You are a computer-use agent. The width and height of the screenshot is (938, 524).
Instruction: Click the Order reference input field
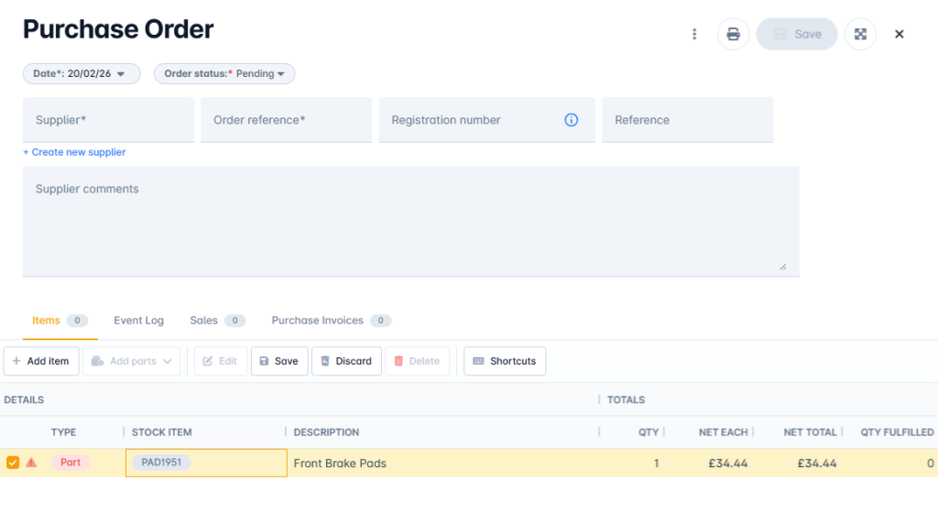(x=287, y=120)
